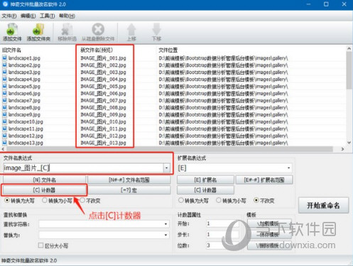The width and height of the screenshot is (353, 266).
Task: Click scroll-down arrow of file list
Action: click(349, 142)
